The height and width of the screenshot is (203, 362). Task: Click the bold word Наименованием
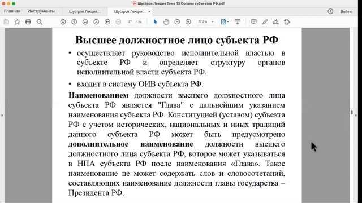(98, 95)
